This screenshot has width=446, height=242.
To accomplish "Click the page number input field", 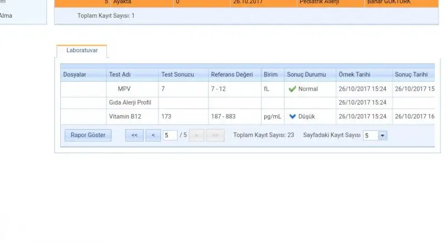I will tap(170, 135).
